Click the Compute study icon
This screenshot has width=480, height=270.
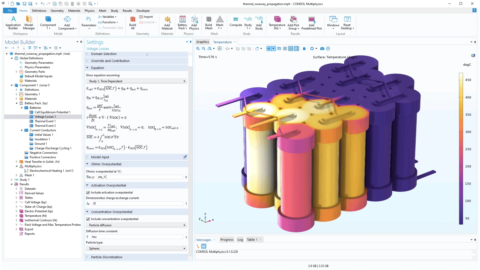235,21
